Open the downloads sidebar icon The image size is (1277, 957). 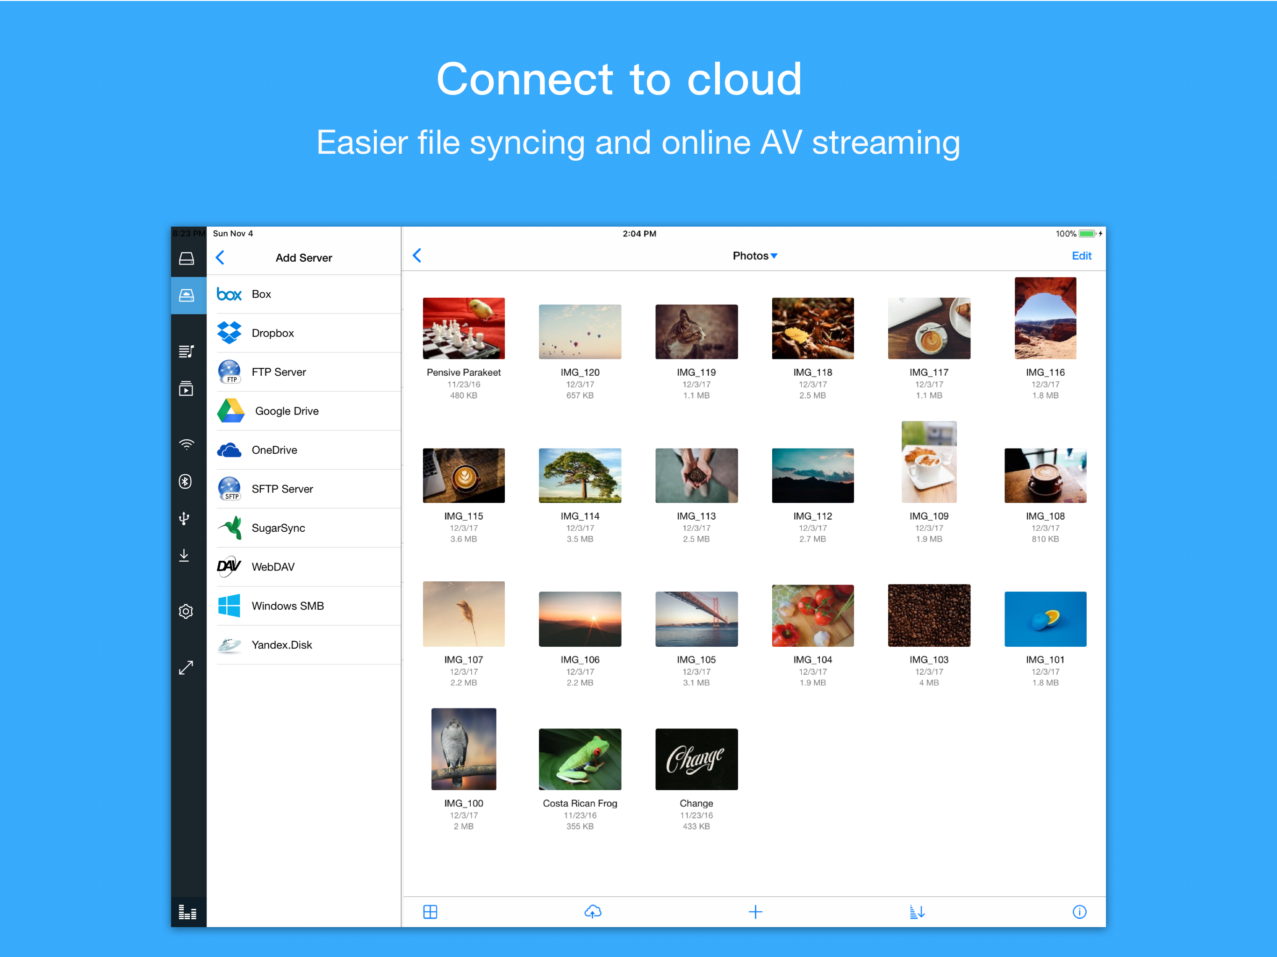coord(184,555)
